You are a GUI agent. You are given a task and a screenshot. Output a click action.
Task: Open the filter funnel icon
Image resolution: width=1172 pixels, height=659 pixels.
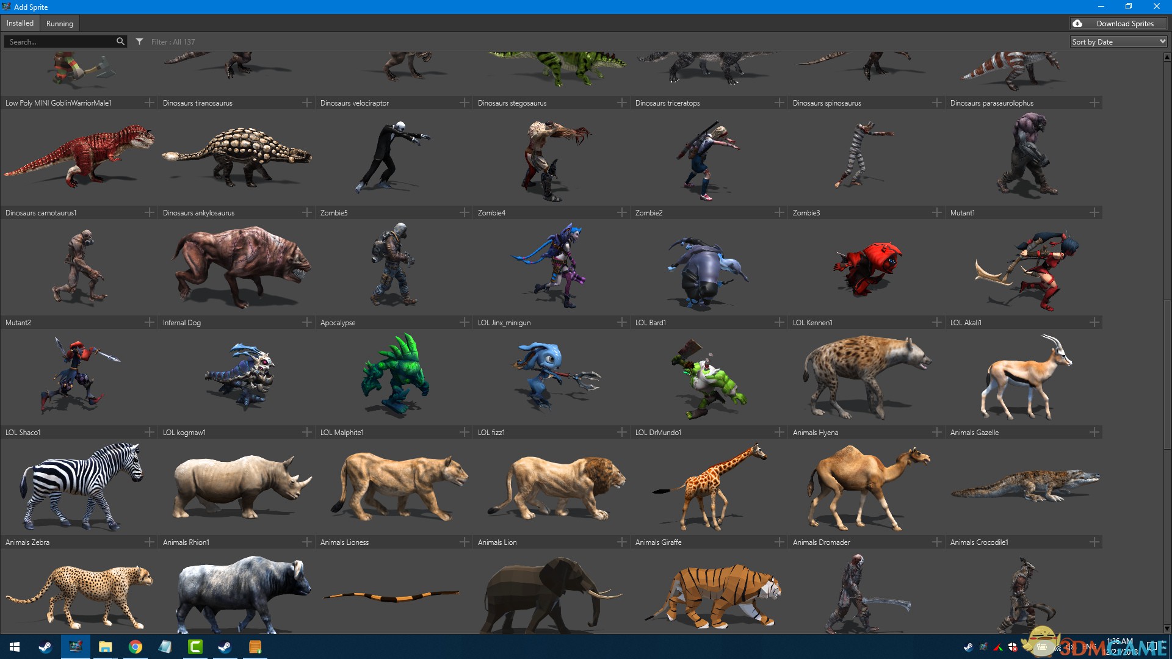click(x=139, y=41)
